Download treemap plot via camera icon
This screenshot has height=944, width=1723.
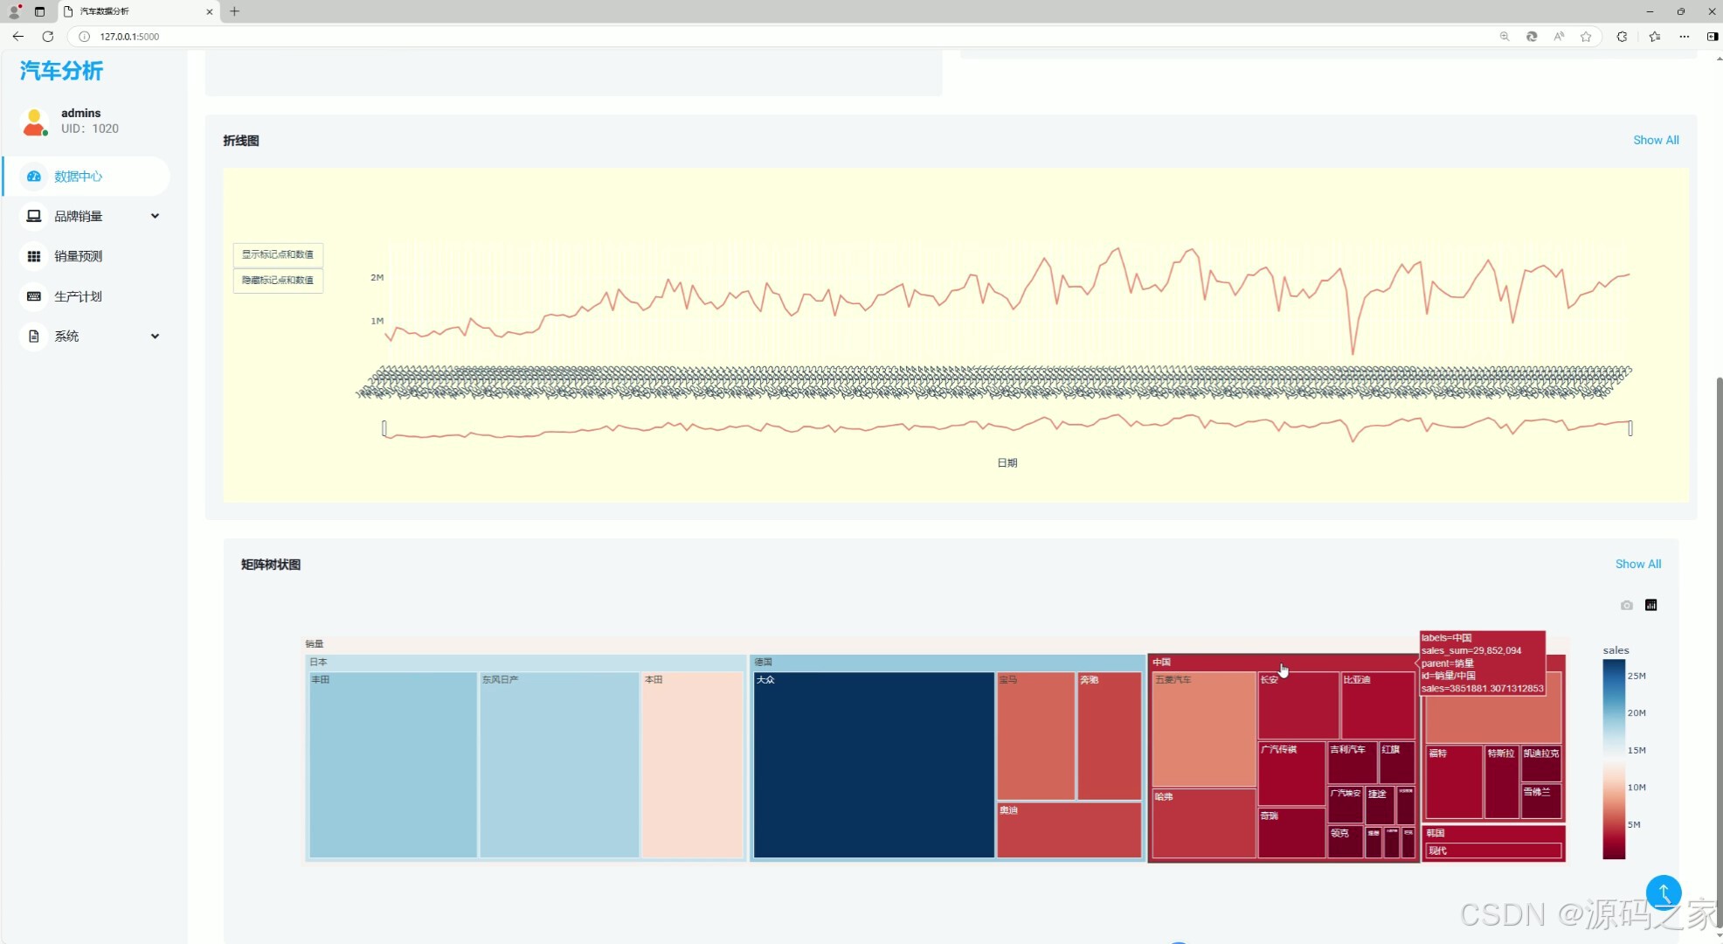point(1626,605)
